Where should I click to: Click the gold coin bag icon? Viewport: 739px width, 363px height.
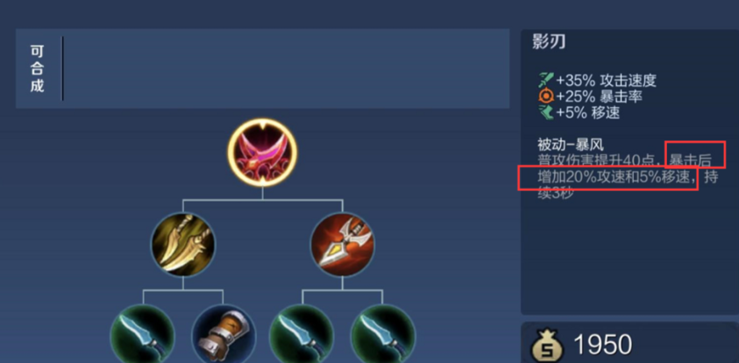pyautogui.click(x=547, y=345)
